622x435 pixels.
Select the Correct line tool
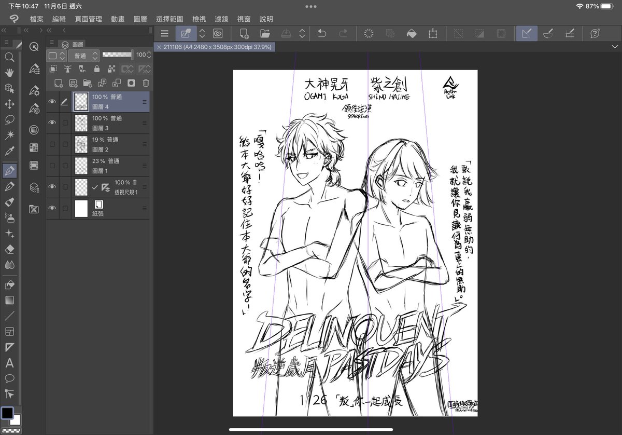coord(9,393)
